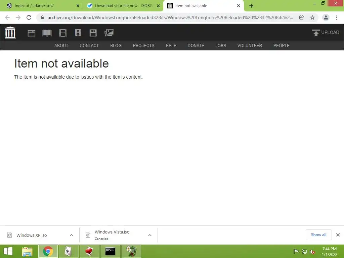Open the Internet Archive home logo
Screen dimensions: 344x258
click(x=10, y=33)
